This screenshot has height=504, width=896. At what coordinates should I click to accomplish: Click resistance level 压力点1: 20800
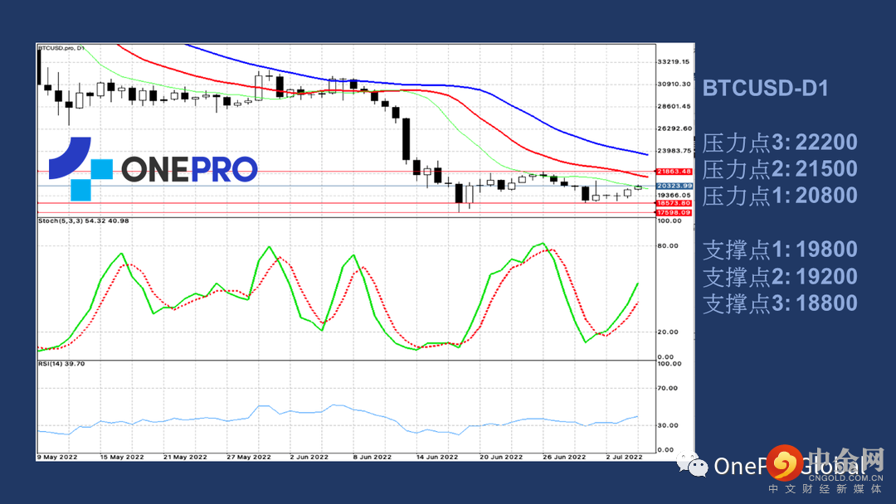780,196
